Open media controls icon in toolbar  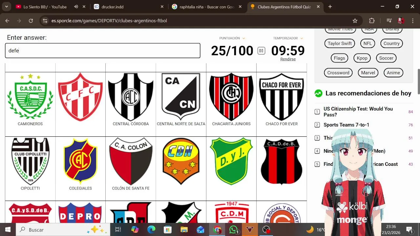pos(389,21)
